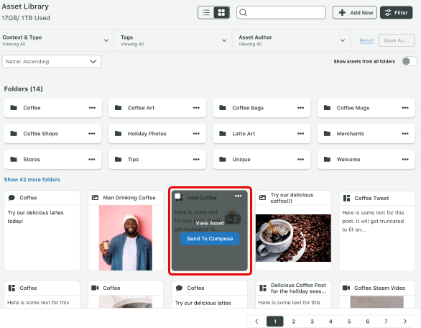Open the Latte Art folder options menu
The height and width of the screenshot is (328, 421).
tap(301, 134)
